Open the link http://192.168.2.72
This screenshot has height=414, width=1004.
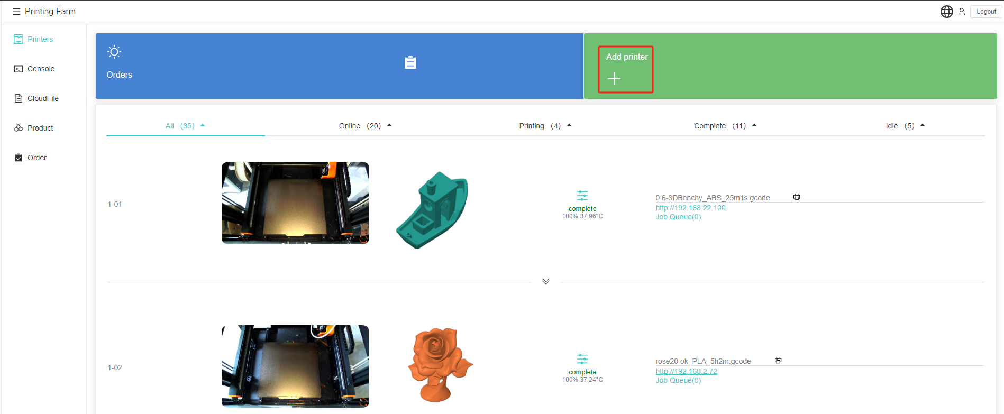686,371
